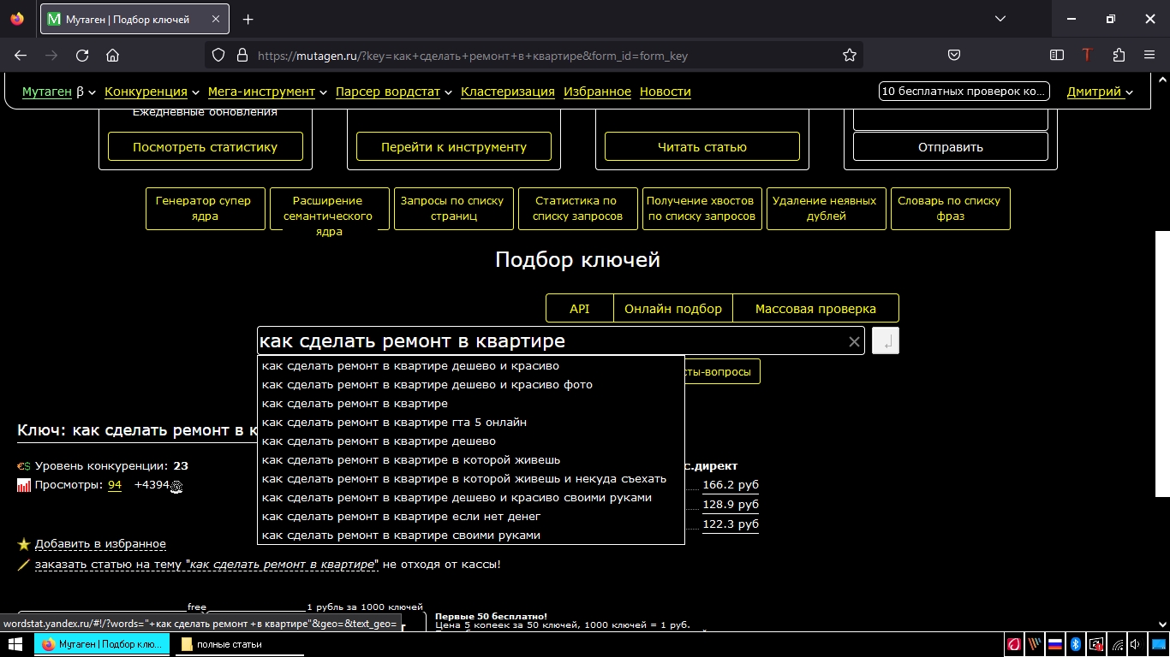Bookmark this page with the star
1170x657 pixels.
(850, 56)
